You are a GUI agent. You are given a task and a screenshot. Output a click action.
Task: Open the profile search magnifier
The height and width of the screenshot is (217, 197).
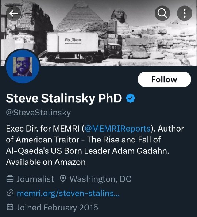pyautogui.click(x=162, y=13)
